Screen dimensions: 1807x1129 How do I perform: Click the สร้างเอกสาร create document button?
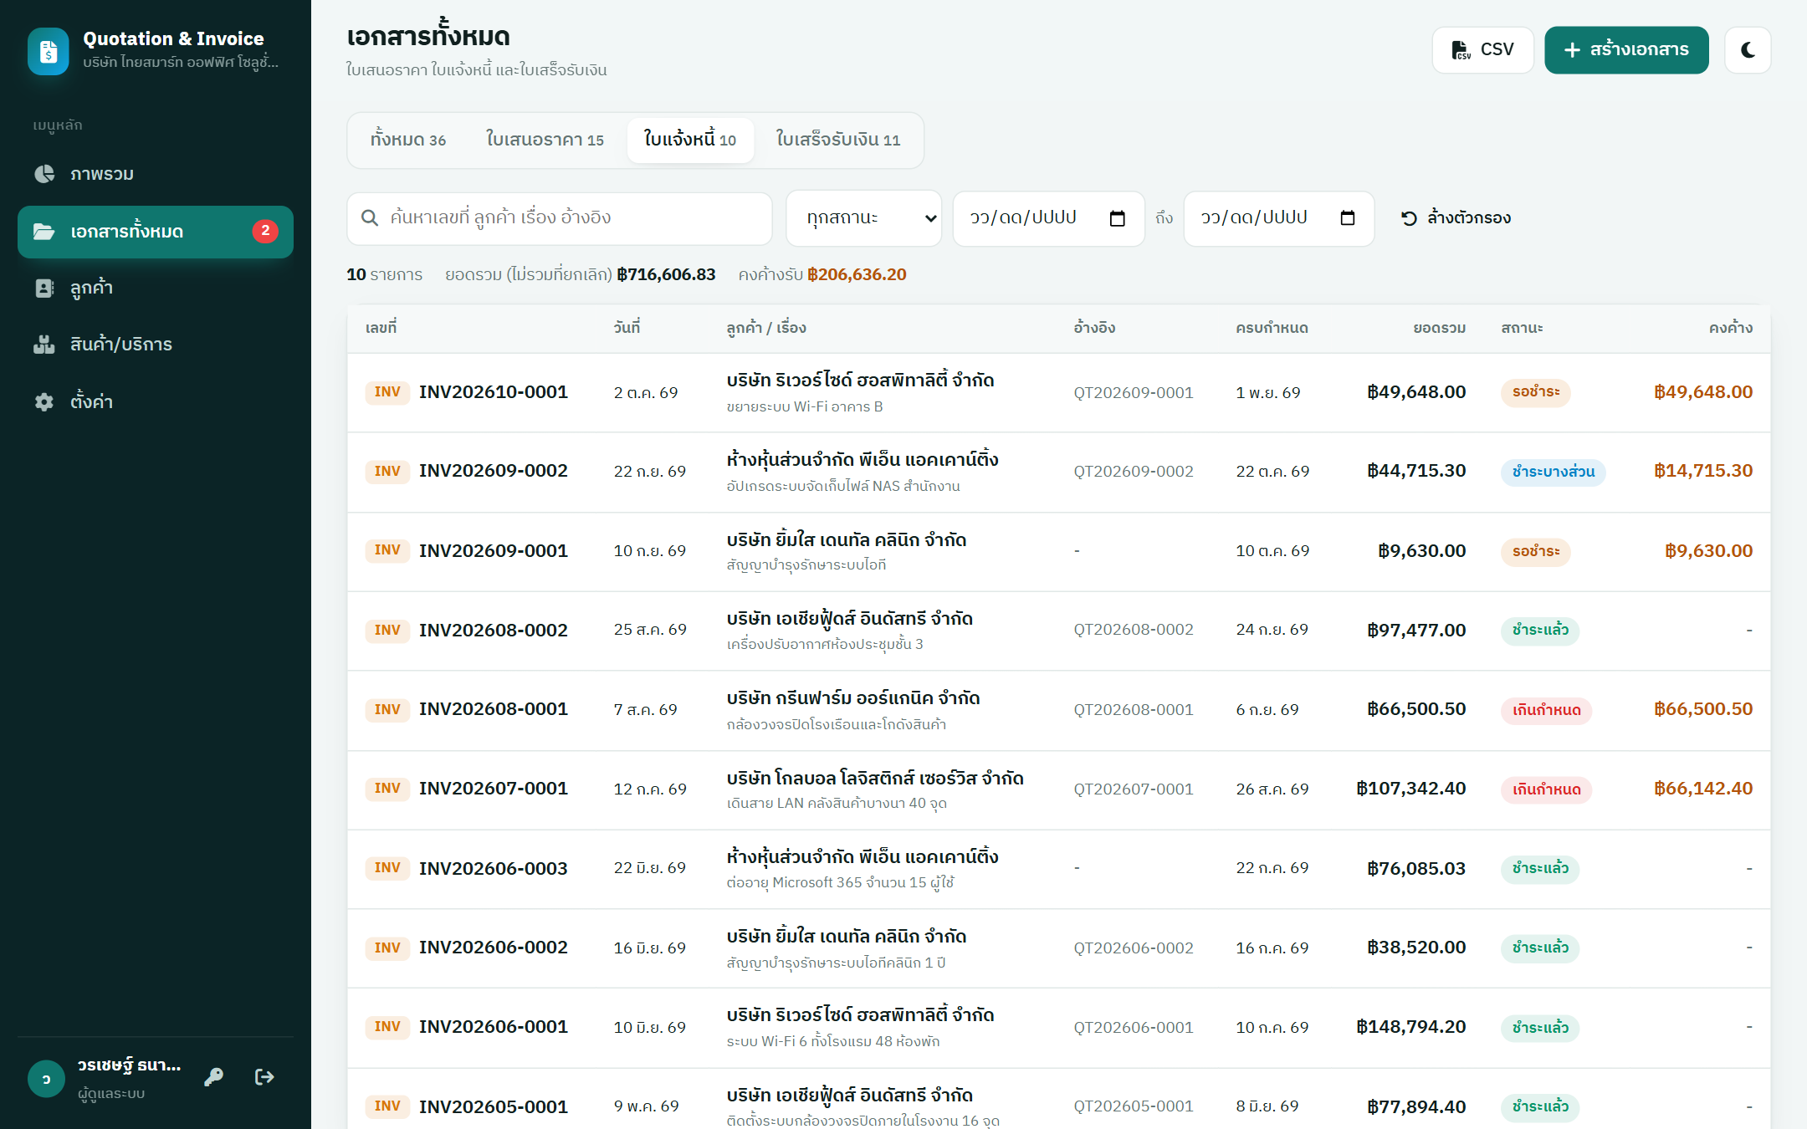pyautogui.click(x=1626, y=50)
